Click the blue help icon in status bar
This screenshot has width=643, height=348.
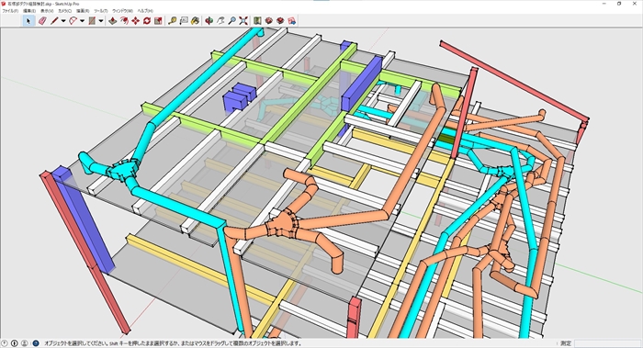click(35, 343)
